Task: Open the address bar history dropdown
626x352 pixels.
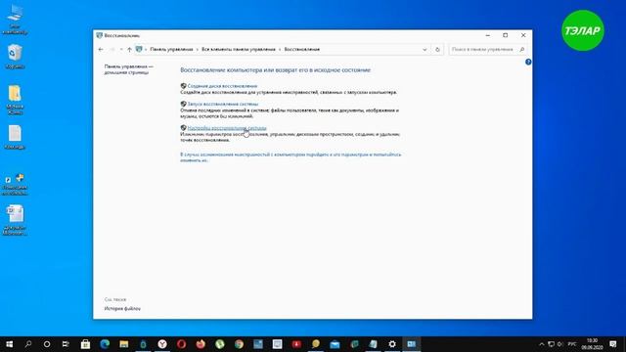Action: click(x=425, y=50)
